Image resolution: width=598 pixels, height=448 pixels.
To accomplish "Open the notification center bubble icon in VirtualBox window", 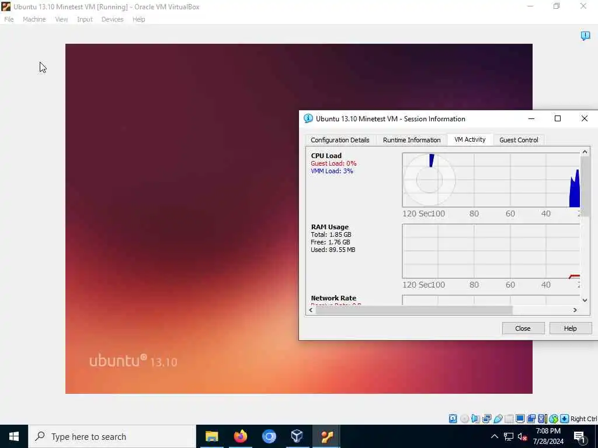I will 585,36.
